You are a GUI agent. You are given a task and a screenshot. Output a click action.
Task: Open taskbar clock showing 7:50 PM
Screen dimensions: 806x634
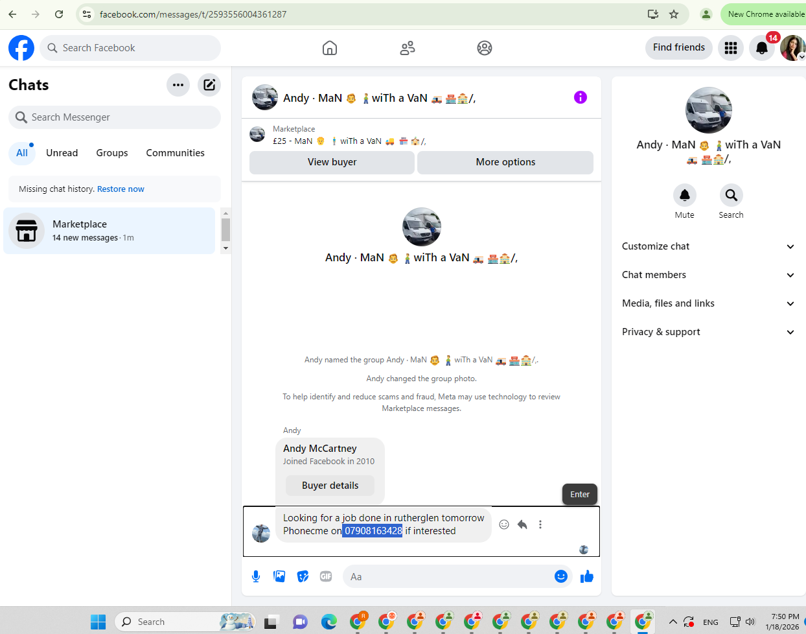pyautogui.click(x=782, y=622)
